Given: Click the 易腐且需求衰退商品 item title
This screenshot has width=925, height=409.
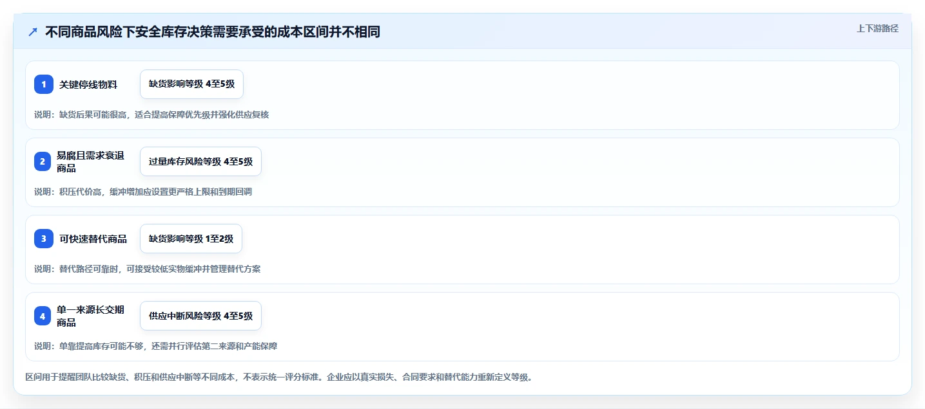Looking at the screenshot, I should (x=90, y=161).
